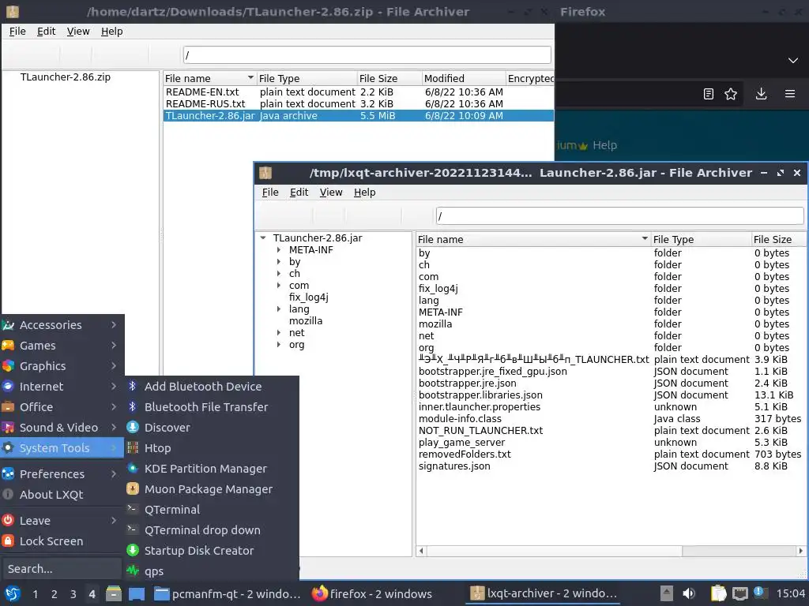The width and height of the screenshot is (809, 606).
Task: Open the clipboard tray icon
Action: [x=718, y=593]
